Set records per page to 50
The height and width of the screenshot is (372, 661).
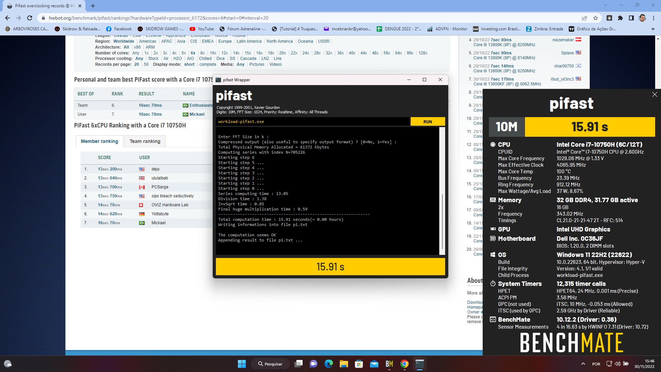click(x=146, y=64)
